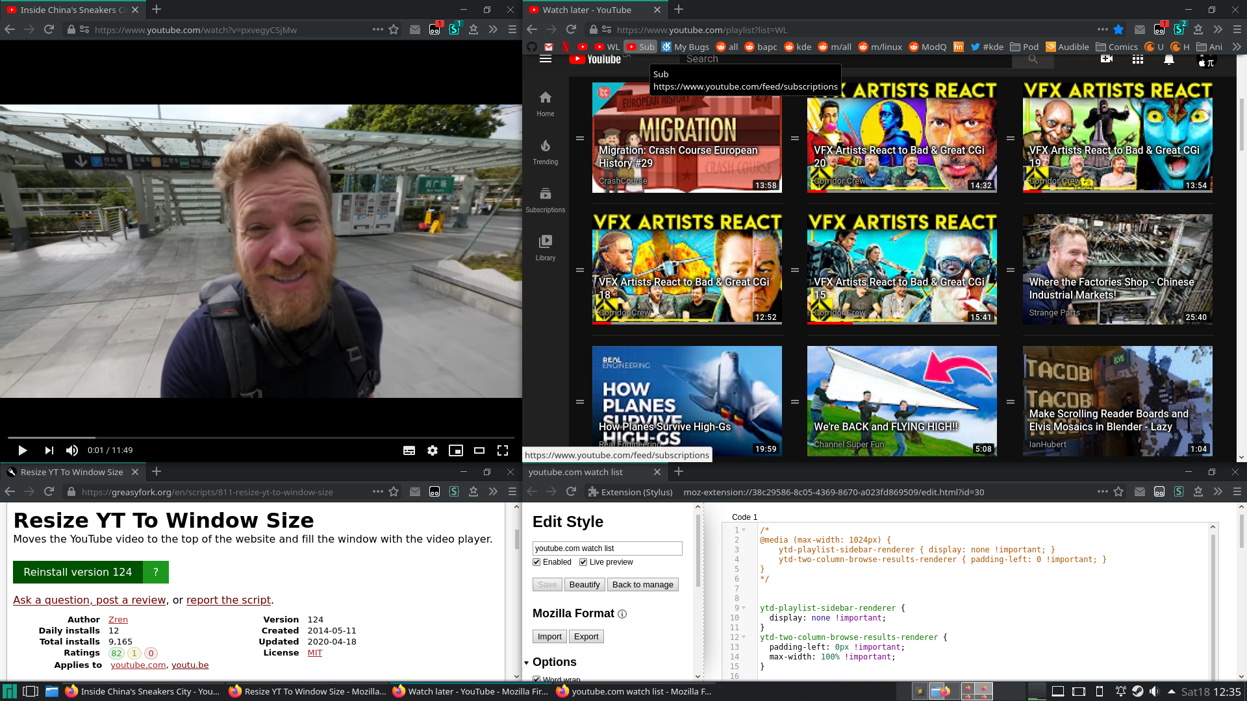Click Reinstall version 124 button

coord(78,572)
